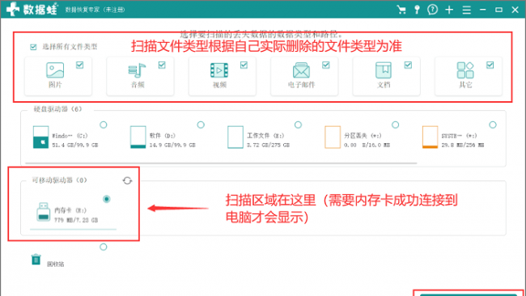Click the hard drive list horizontal scrollbar

point(221,163)
